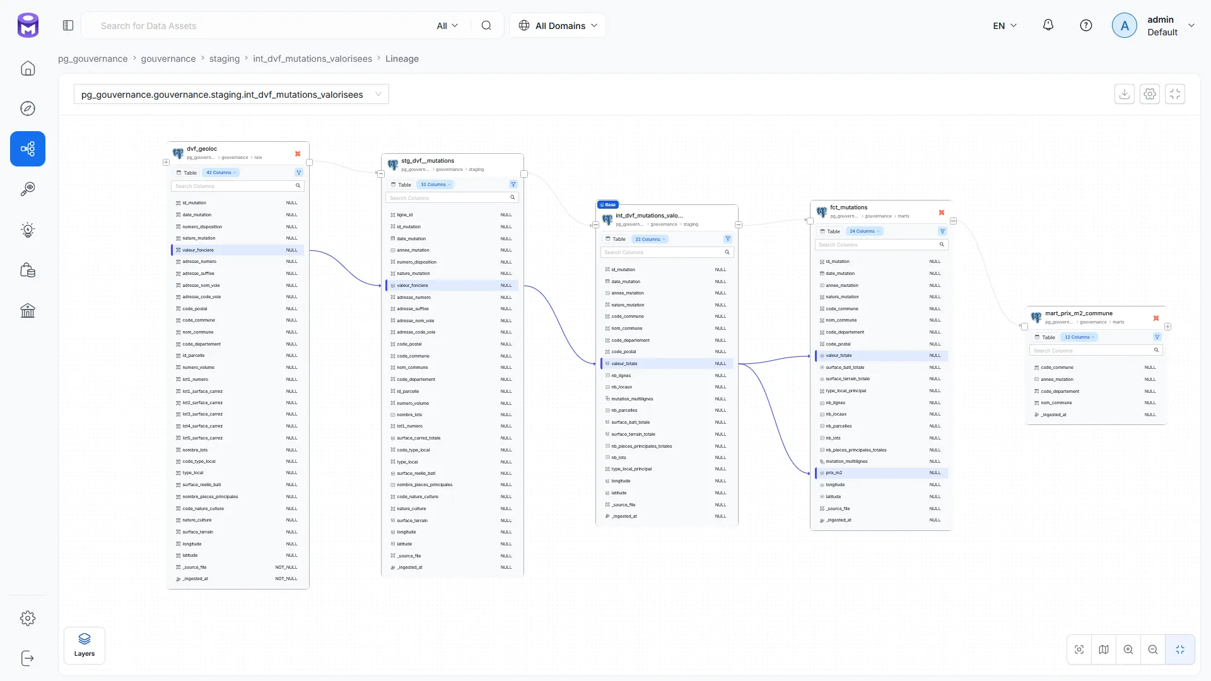Viewport: 1211px width, 681px height.
Task: Collapse 24 Columns on fct_mutations
Action: (865, 231)
